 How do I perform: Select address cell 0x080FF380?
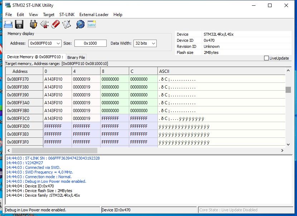[x=24, y=87]
